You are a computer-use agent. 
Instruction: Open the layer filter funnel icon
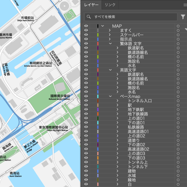pyautogui.click(x=183, y=17)
